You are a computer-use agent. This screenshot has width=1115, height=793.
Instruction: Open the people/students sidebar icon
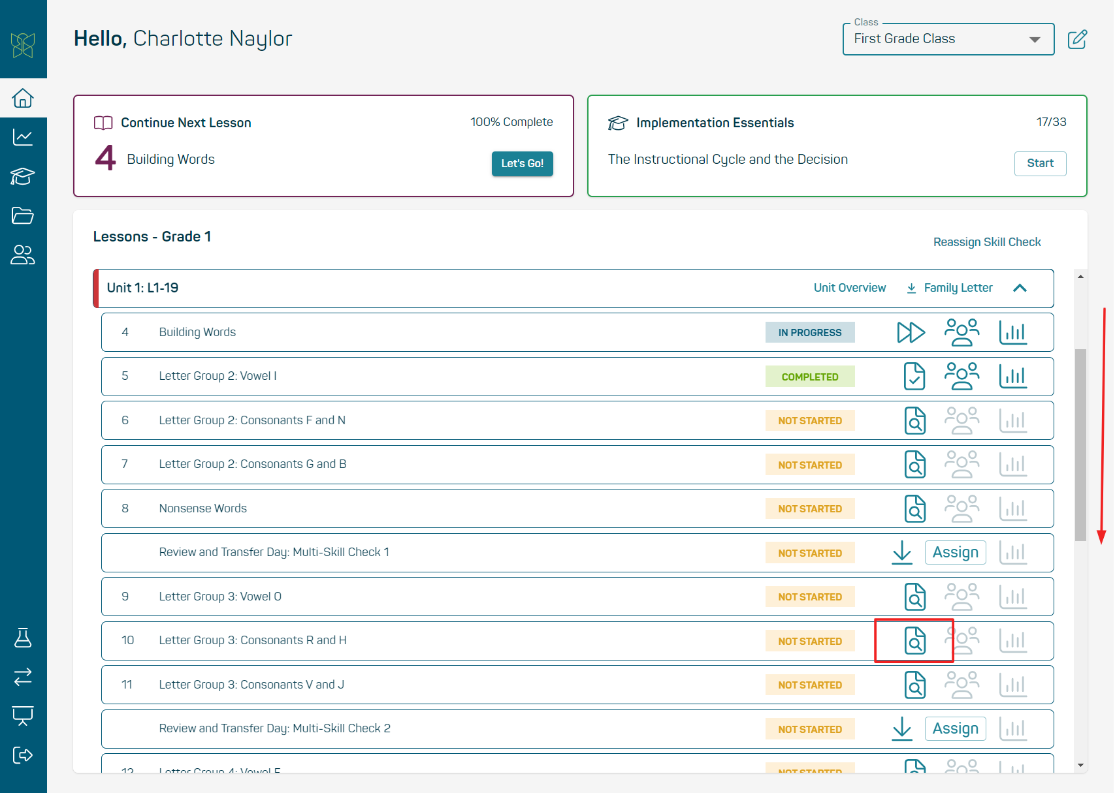[23, 255]
